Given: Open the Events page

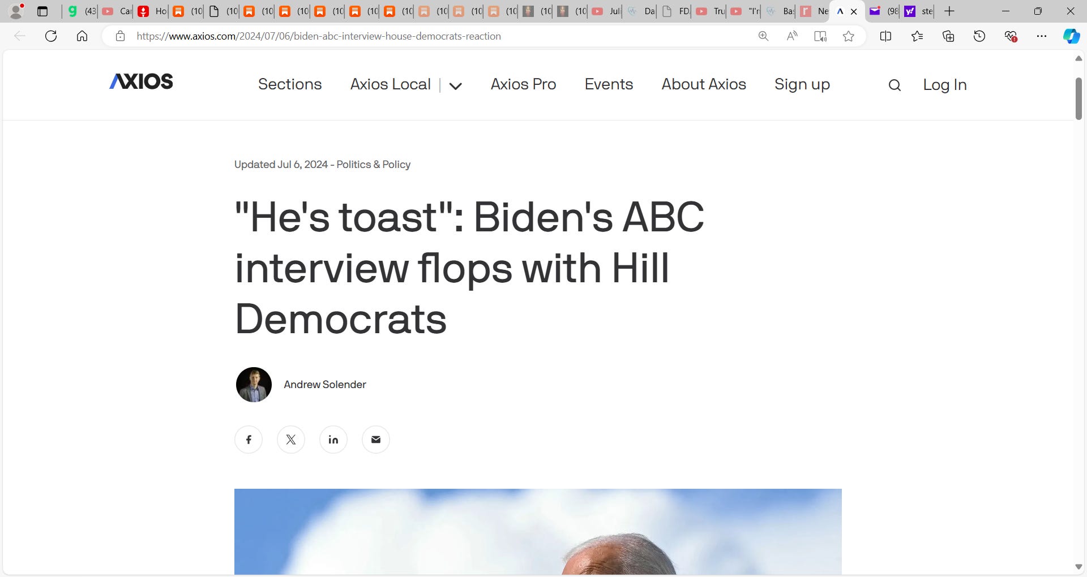Looking at the screenshot, I should coord(609,84).
